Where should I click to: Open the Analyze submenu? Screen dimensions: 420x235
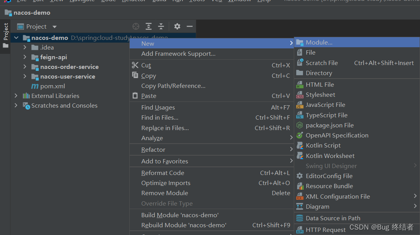coord(212,138)
